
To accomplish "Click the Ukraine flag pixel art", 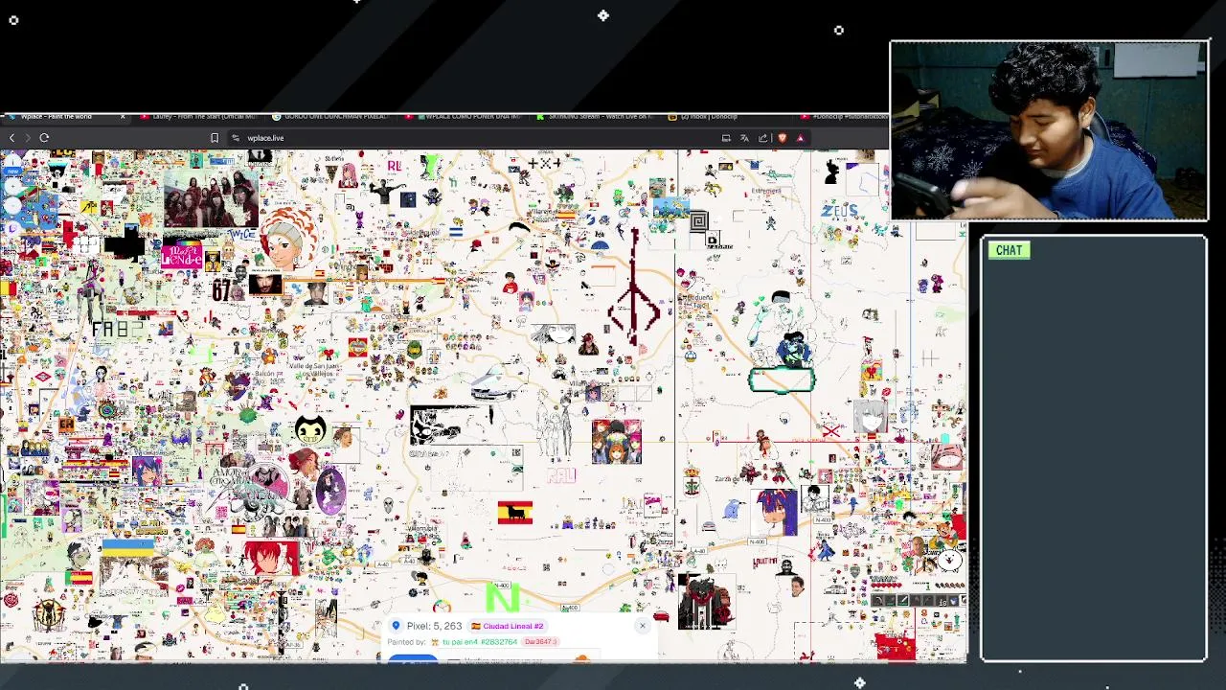I will coord(127,547).
